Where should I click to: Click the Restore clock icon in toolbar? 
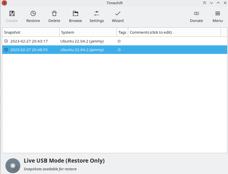click(33, 13)
